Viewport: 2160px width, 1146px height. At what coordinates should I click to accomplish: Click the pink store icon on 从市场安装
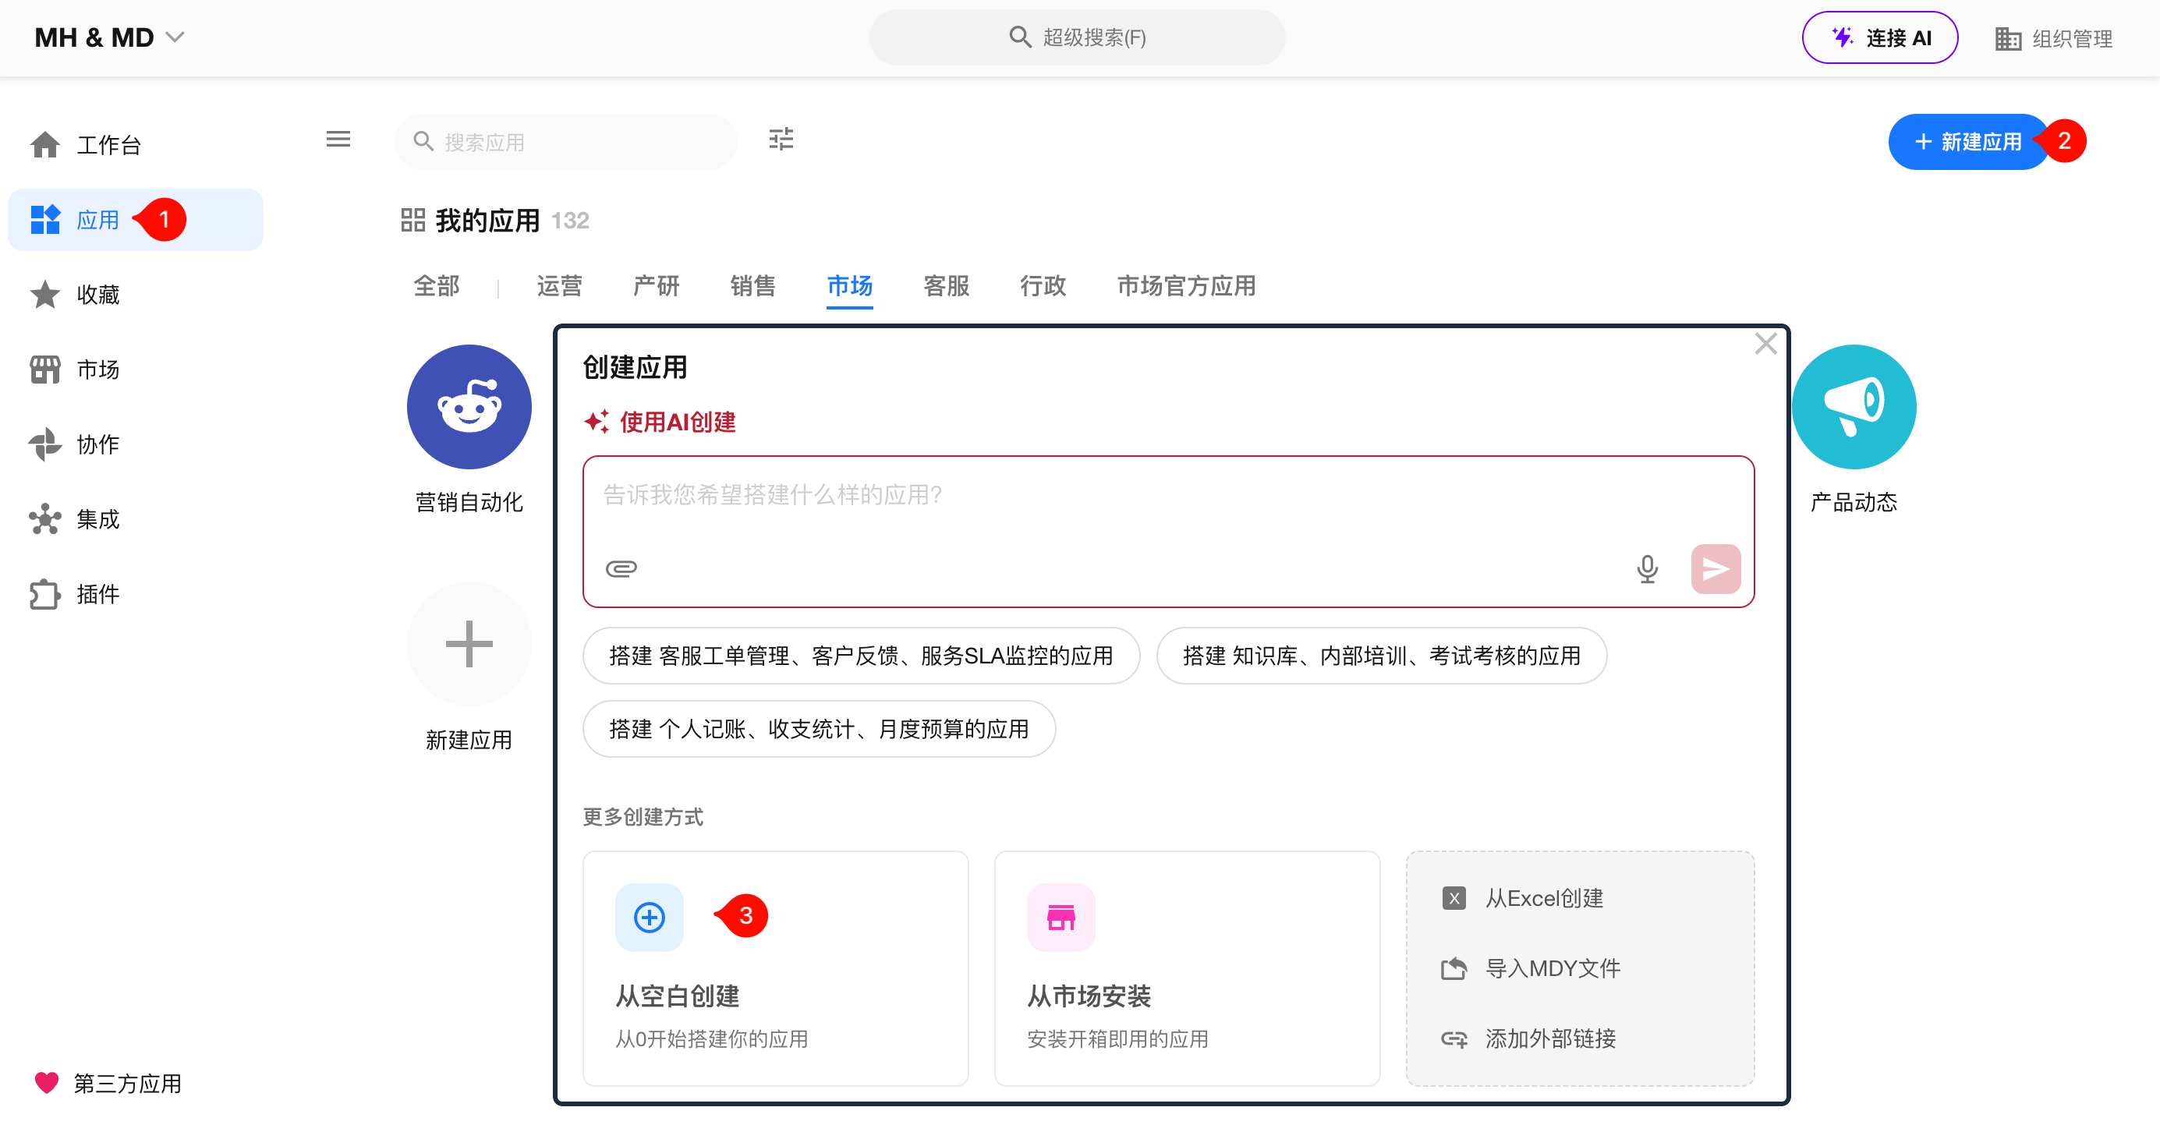[1061, 917]
